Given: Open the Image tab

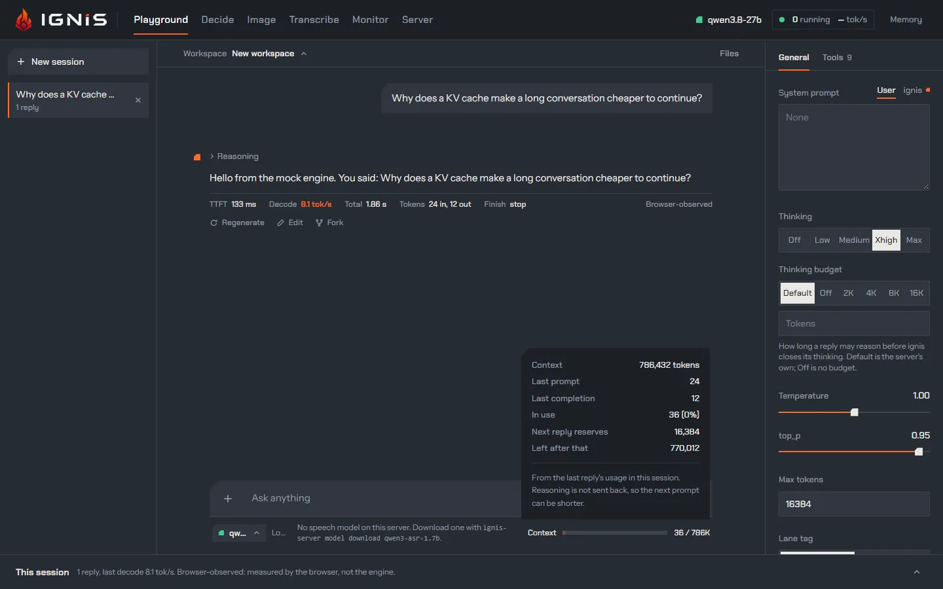Looking at the screenshot, I should click(x=261, y=20).
